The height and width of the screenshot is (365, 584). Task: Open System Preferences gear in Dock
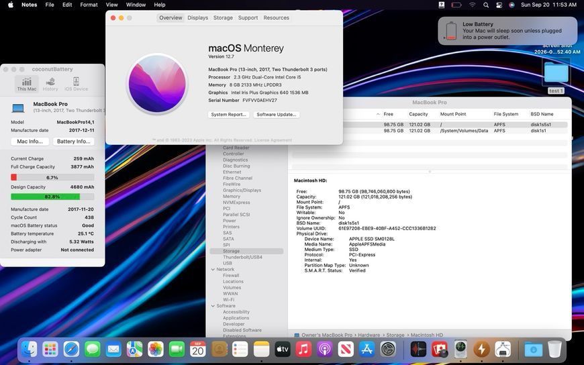388,350
